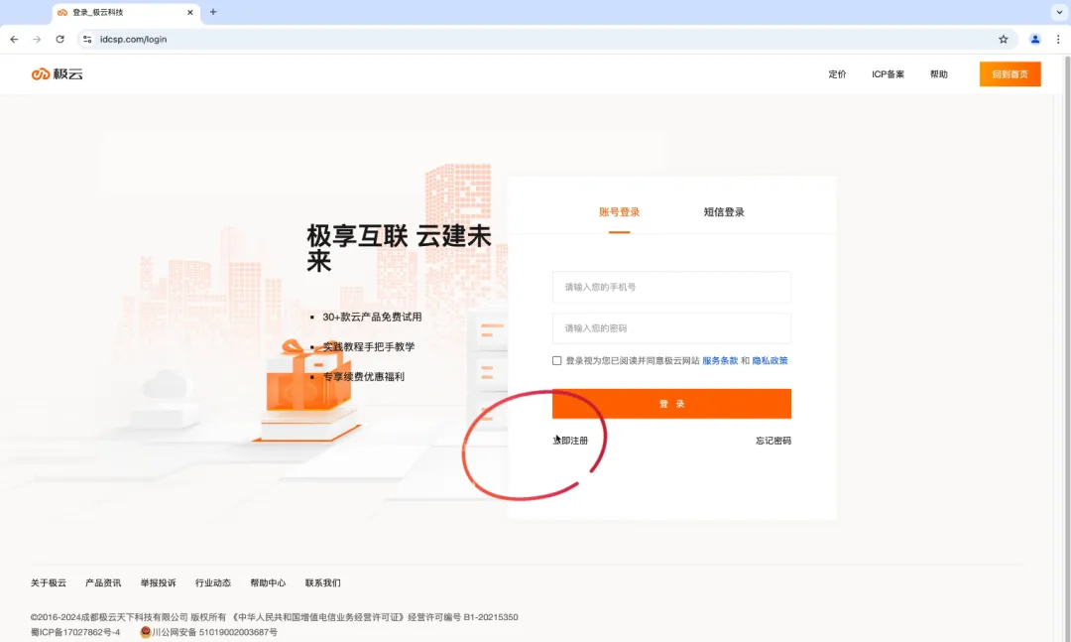This screenshot has width=1071, height=642.
Task: Focus the password input field
Action: tap(671, 328)
